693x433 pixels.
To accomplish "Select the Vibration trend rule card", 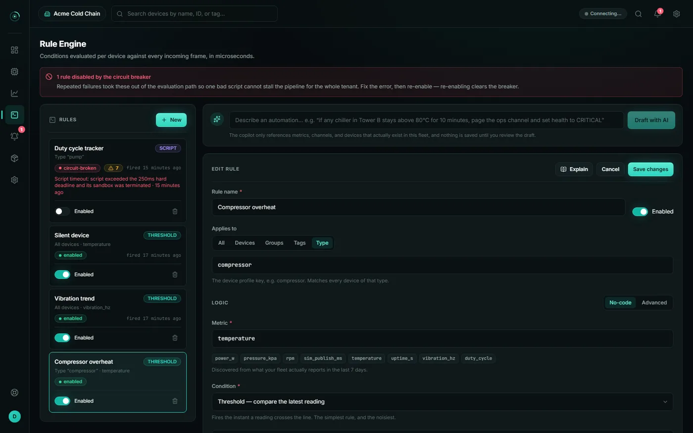I will (118, 319).
